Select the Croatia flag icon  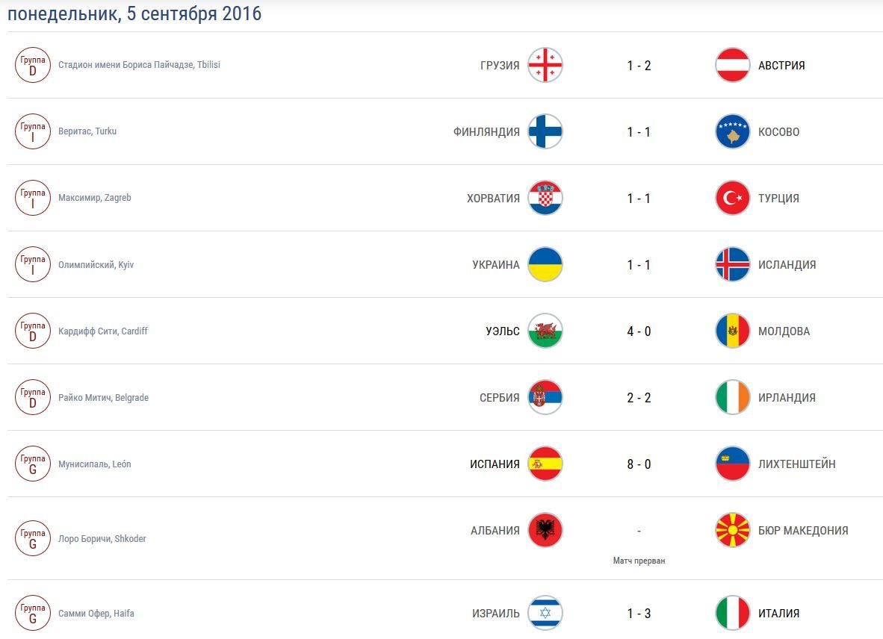pyautogui.click(x=545, y=198)
